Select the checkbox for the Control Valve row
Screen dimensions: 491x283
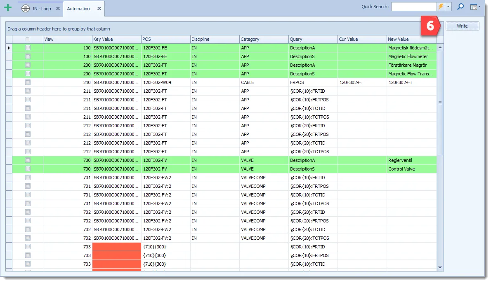(28, 169)
